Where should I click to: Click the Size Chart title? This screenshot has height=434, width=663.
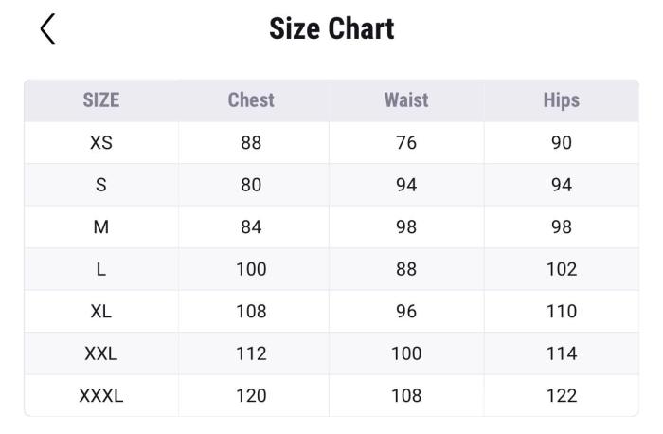(331, 28)
